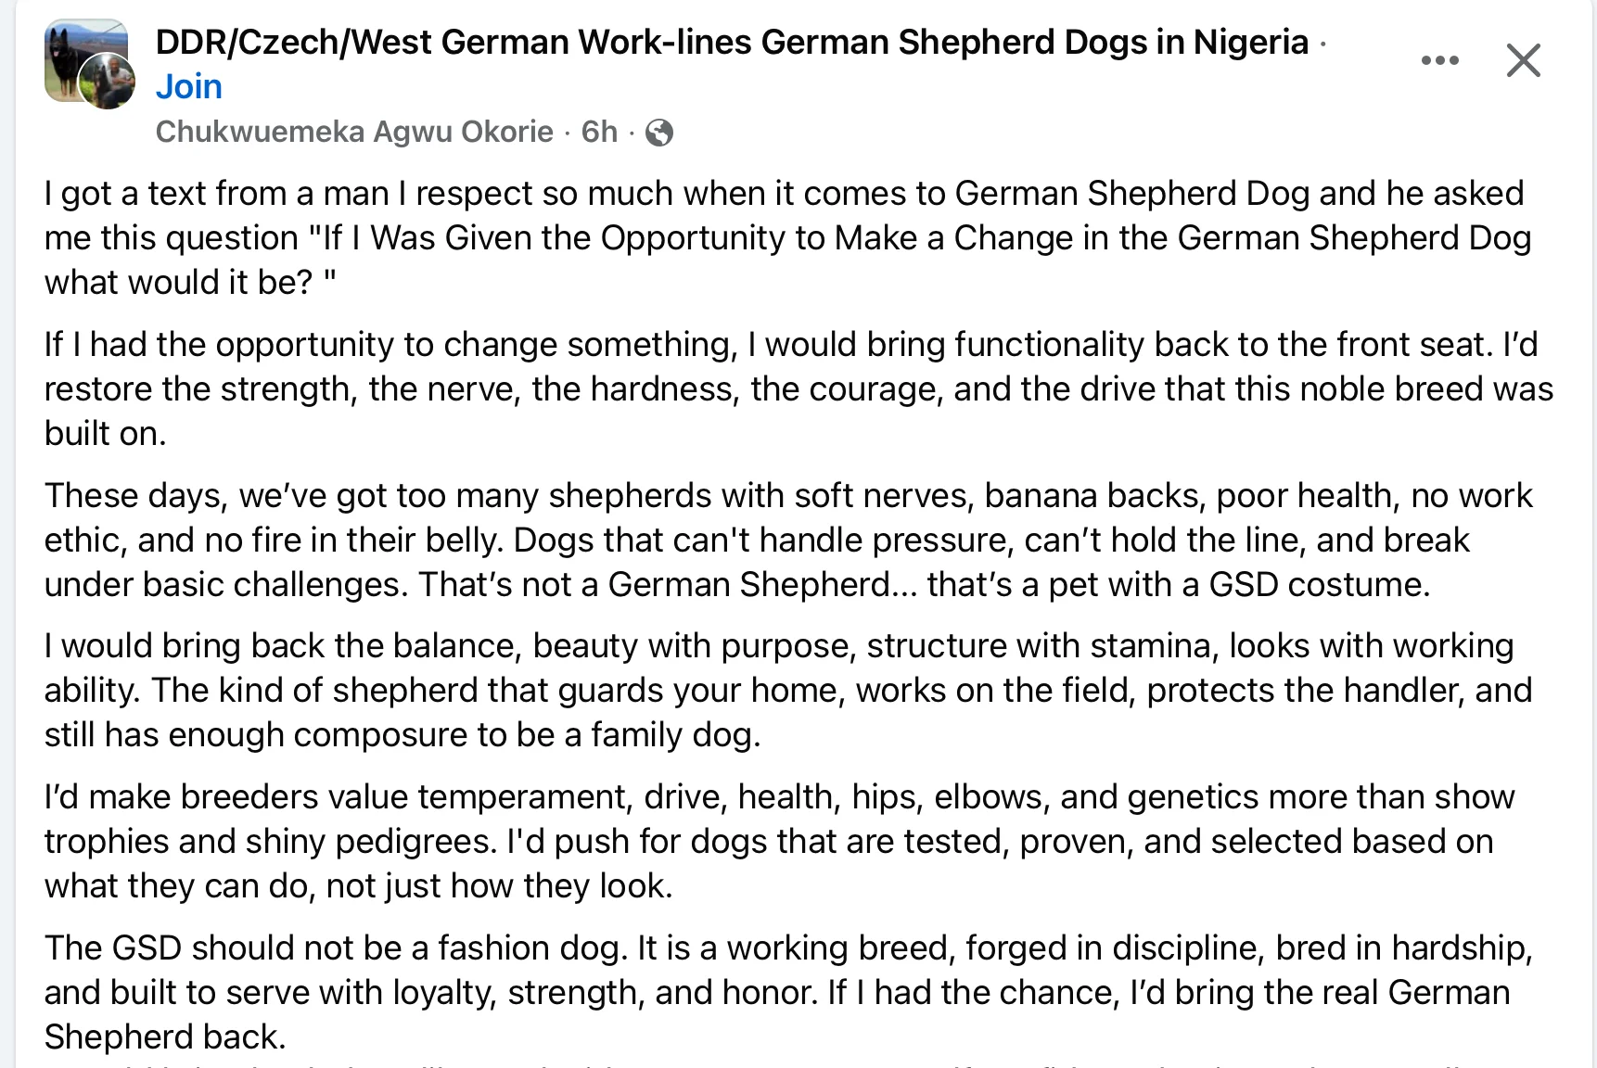Click the paragraph about bringing functionality back

coord(798,388)
